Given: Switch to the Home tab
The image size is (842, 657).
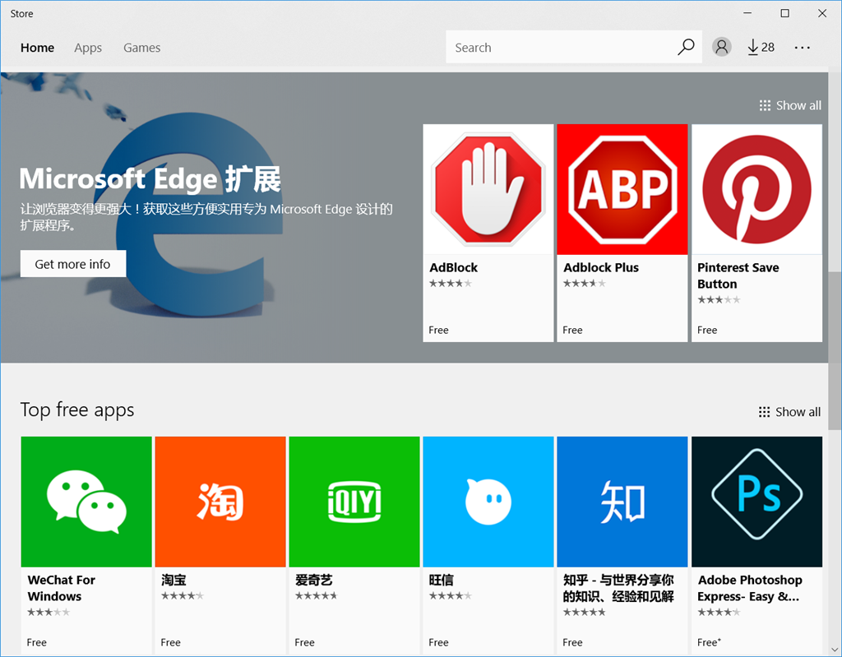Looking at the screenshot, I should point(37,48).
